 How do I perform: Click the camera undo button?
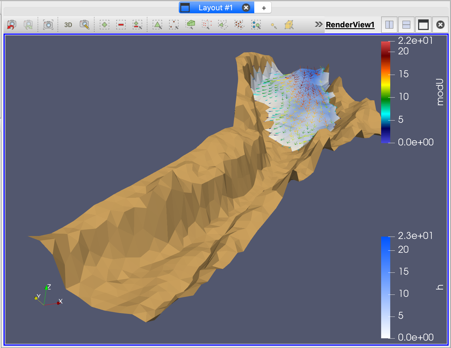coord(11,25)
